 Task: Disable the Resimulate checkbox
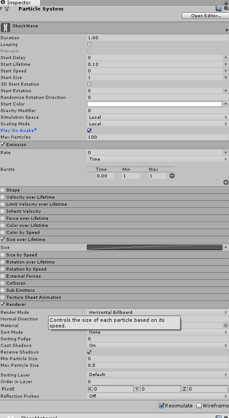point(161,406)
